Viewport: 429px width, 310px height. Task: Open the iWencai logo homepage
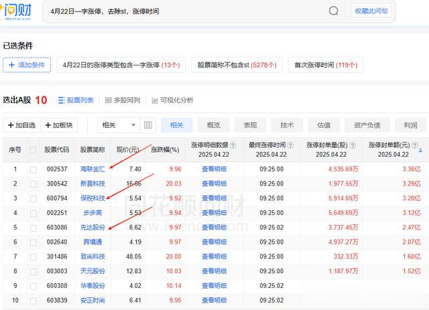15,12
